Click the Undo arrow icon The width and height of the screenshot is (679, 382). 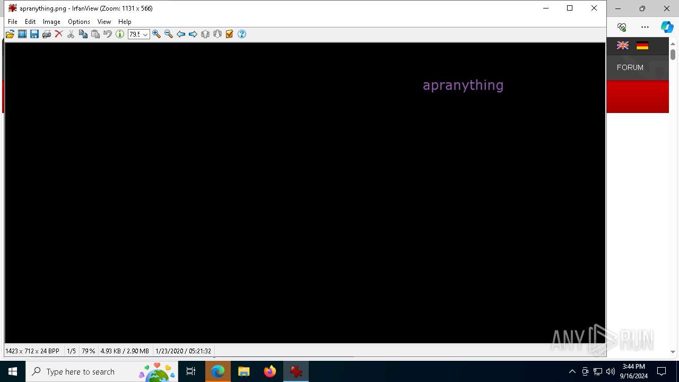click(x=107, y=34)
